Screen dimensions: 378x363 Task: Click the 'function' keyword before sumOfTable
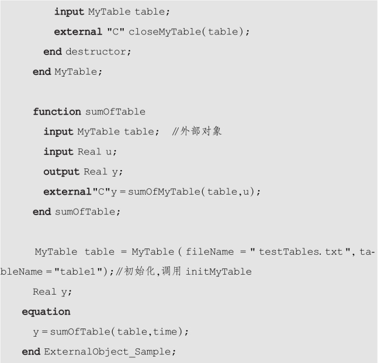point(57,112)
